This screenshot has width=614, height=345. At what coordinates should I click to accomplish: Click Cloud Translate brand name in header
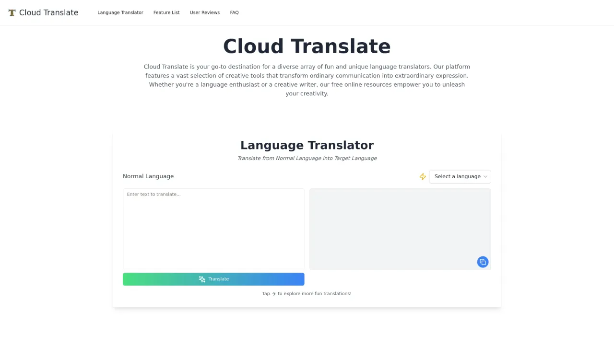click(48, 12)
